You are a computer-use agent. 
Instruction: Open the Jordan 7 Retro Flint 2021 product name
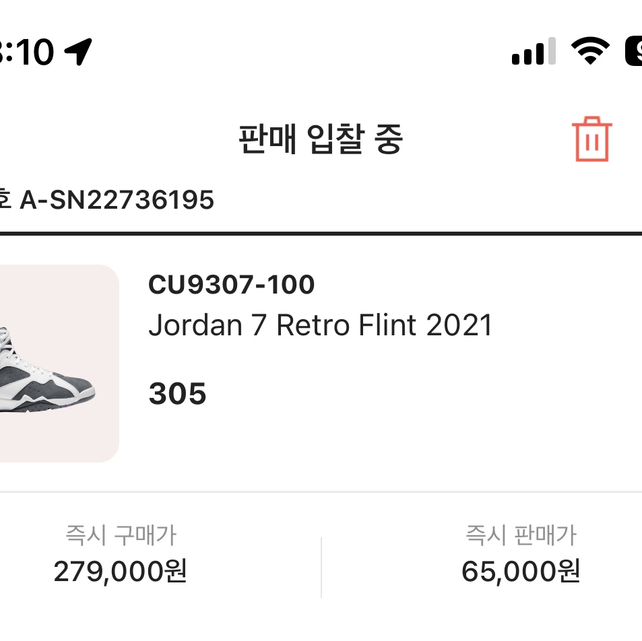coord(321,326)
